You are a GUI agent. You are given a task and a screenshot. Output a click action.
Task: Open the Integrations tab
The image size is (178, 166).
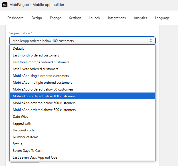[117, 18]
